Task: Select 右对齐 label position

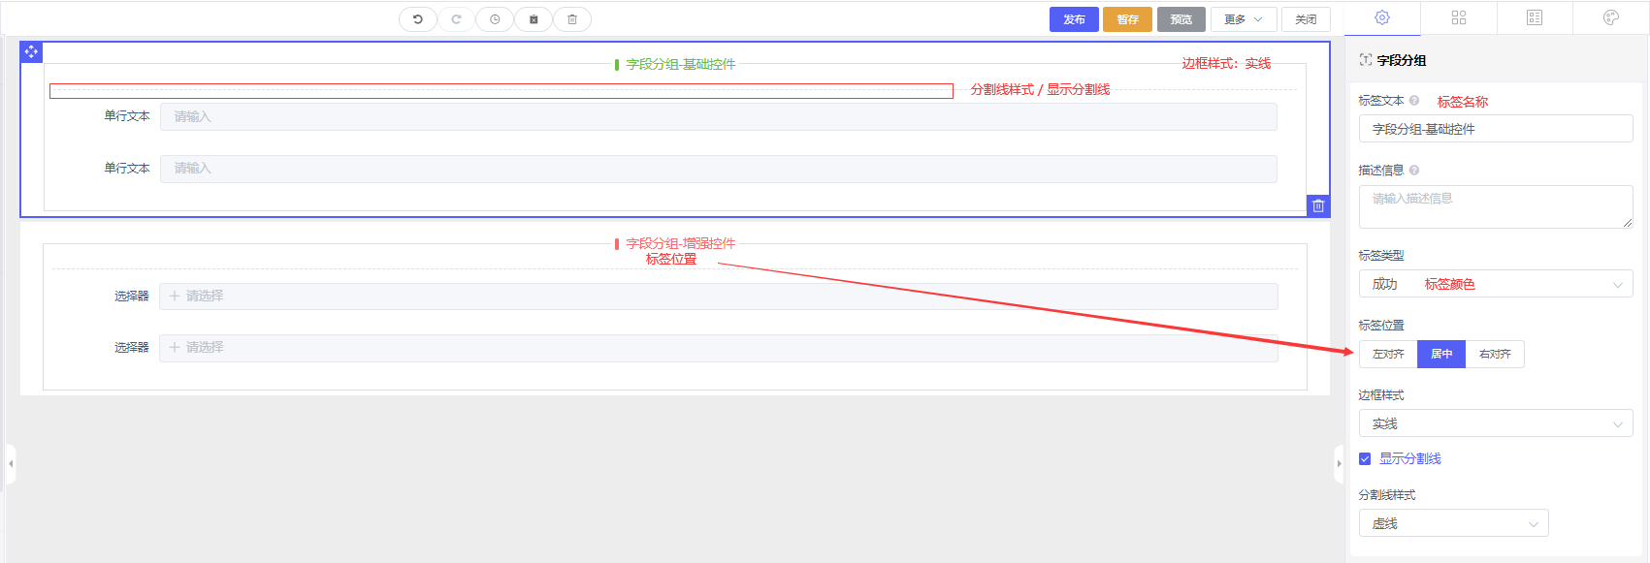Action: (1495, 355)
